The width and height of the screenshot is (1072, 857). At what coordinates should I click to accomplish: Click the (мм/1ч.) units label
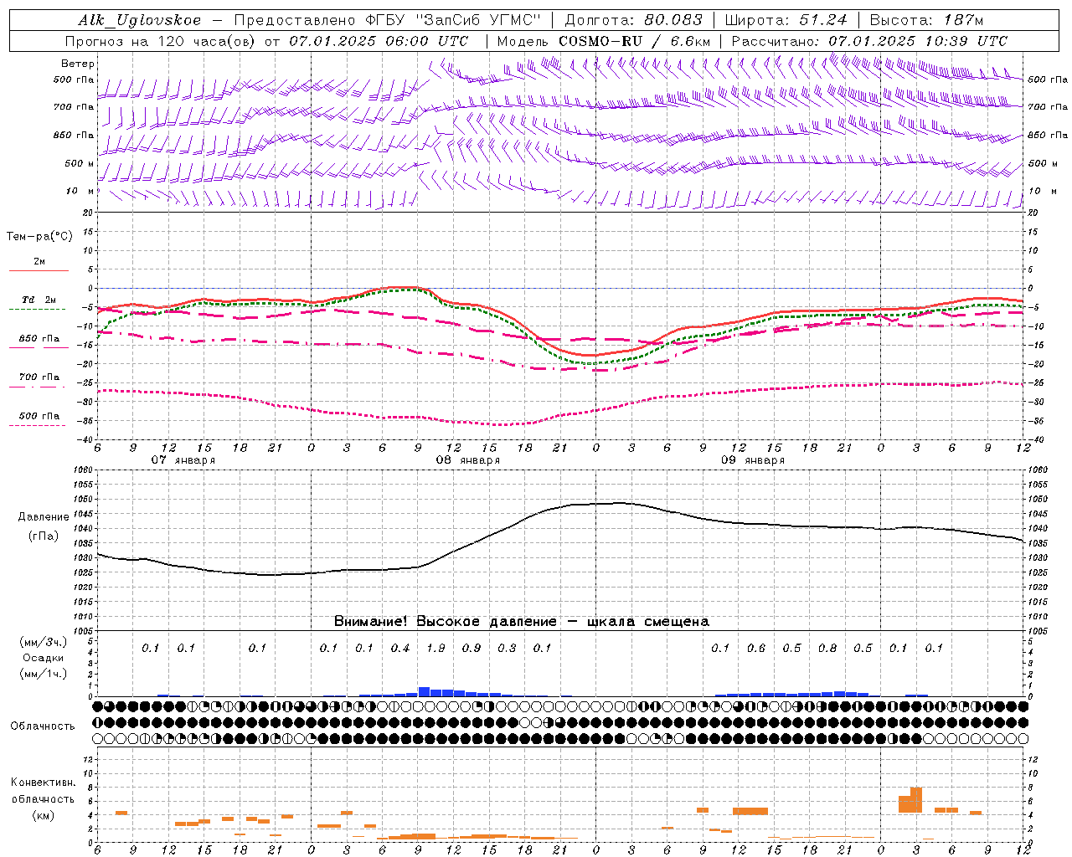click(44, 674)
